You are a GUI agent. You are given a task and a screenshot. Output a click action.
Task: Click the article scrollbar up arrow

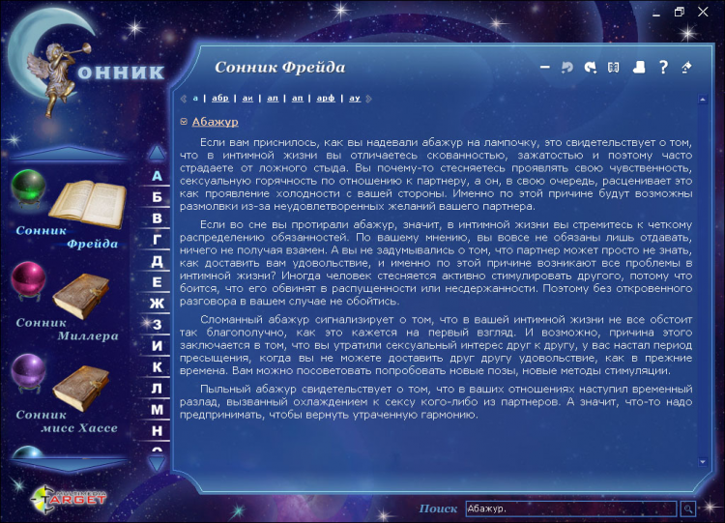click(x=702, y=98)
